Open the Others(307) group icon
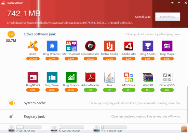The height and width of the screenshot is (133, 188). coord(167,77)
